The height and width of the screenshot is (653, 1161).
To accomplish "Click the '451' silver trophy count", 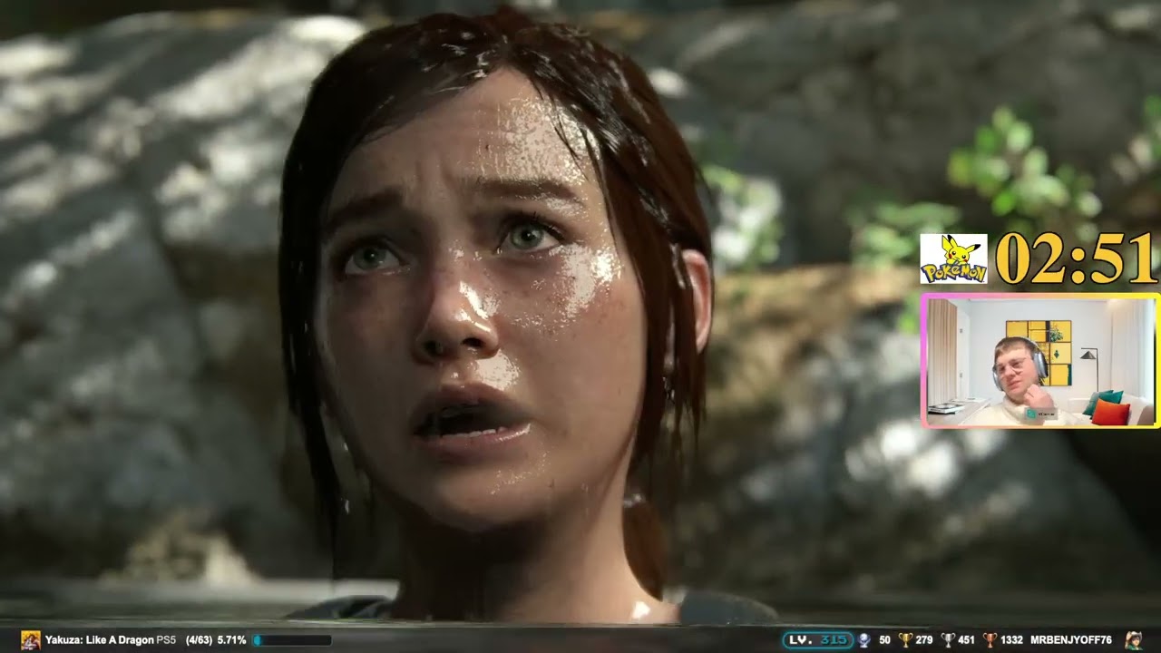I will click(966, 640).
